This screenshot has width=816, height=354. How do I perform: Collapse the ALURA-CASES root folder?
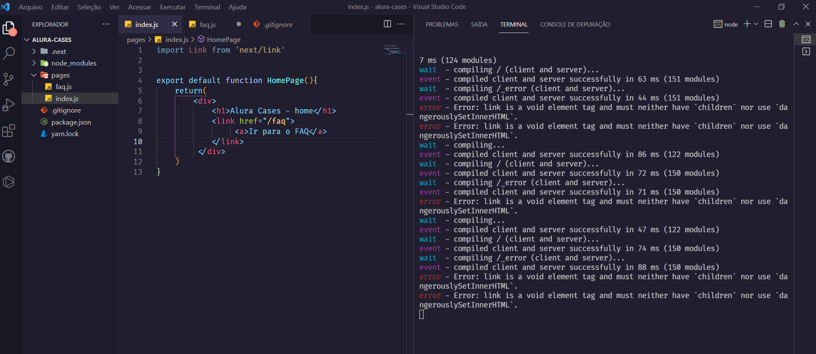(27, 40)
